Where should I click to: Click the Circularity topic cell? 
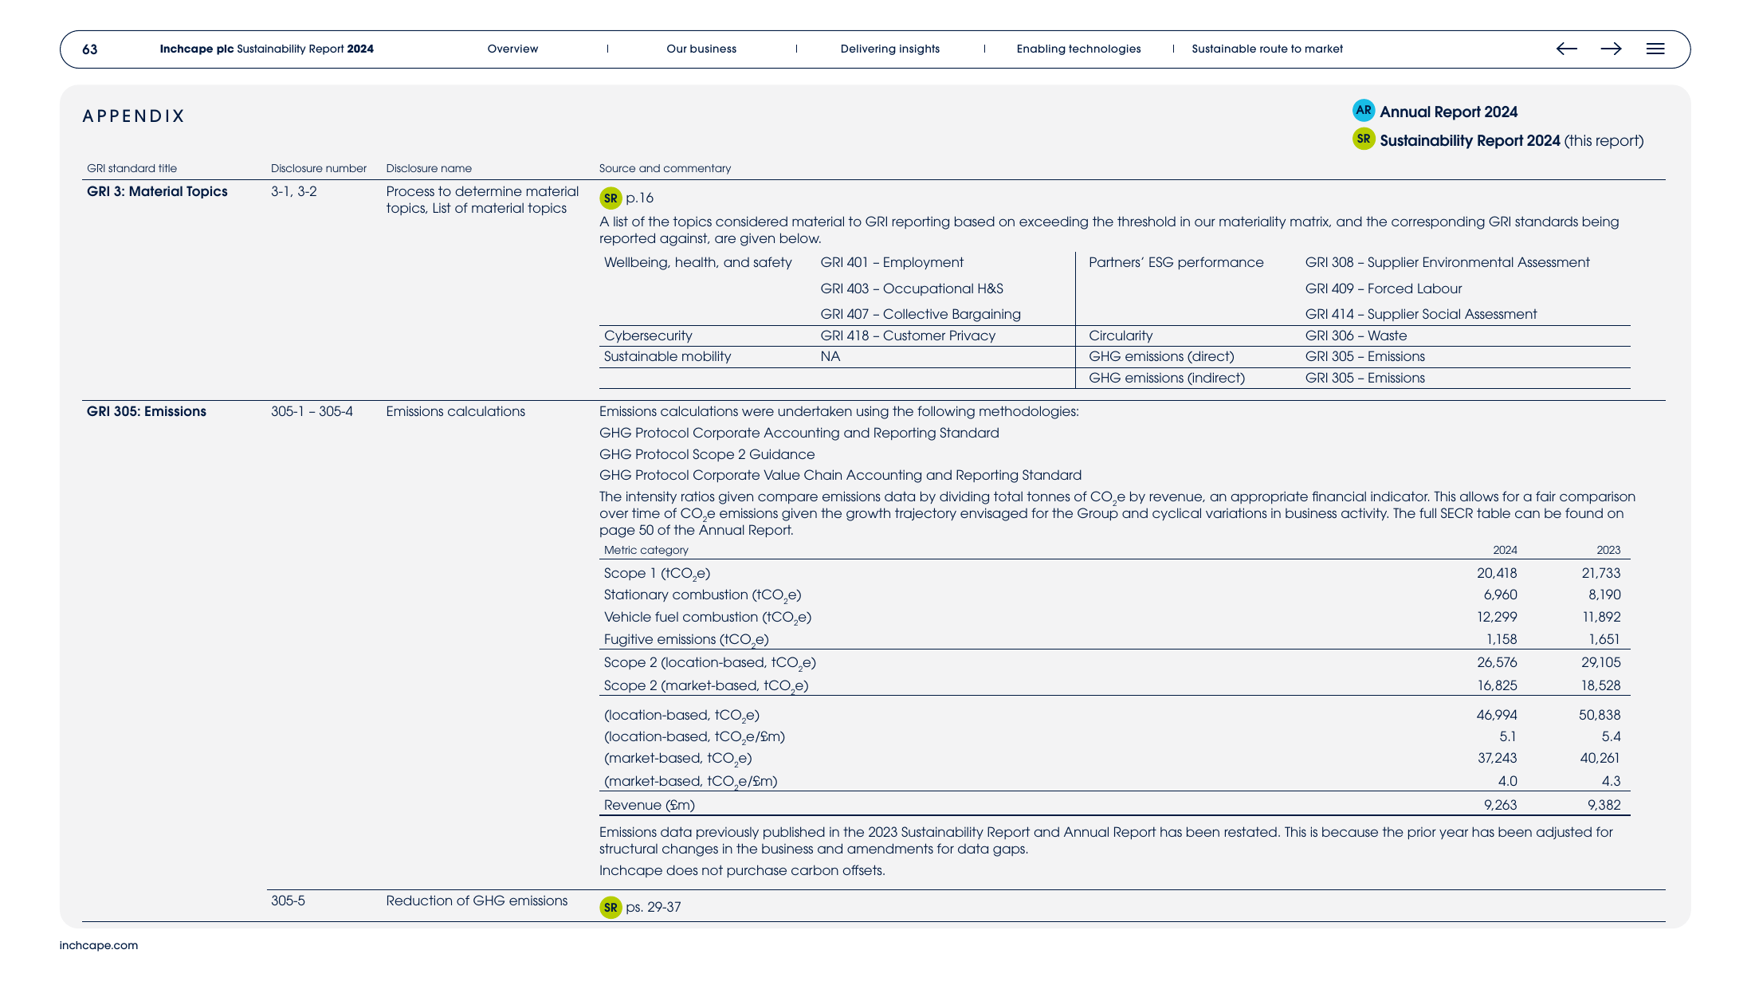pyautogui.click(x=1121, y=336)
